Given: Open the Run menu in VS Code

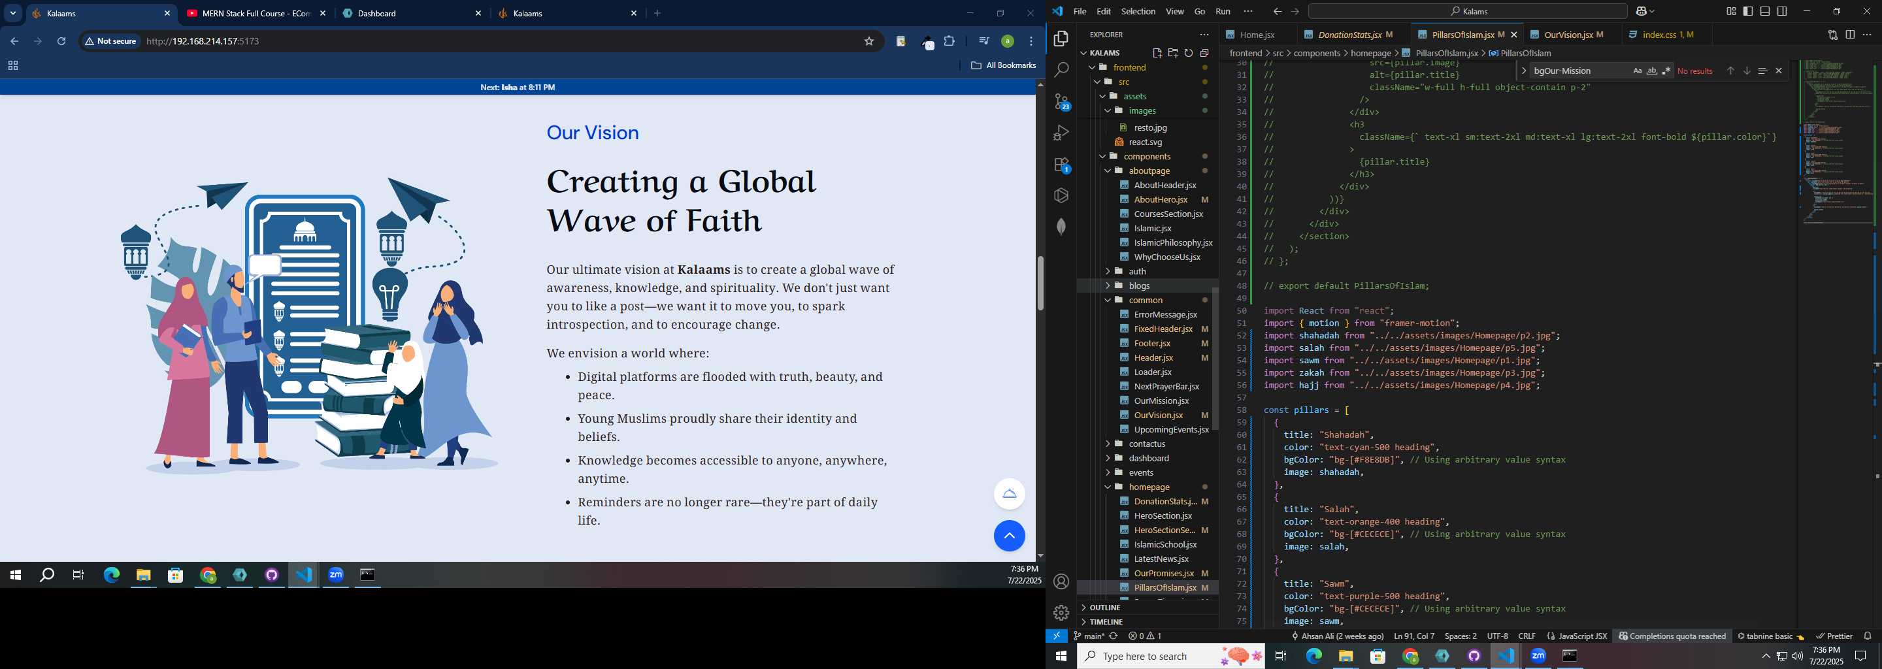Looking at the screenshot, I should coord(1223,11).
